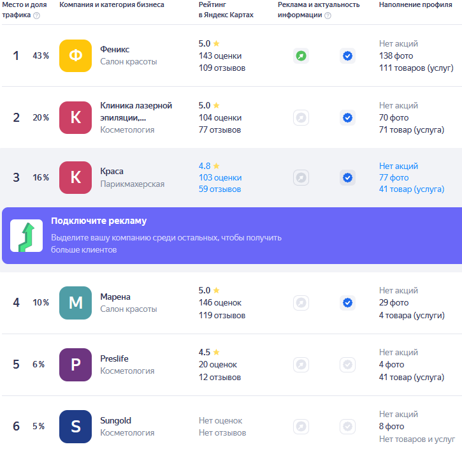Select the company name 'Краса'
The width and height of the screenshot is (462, 456).
point(112,171)
